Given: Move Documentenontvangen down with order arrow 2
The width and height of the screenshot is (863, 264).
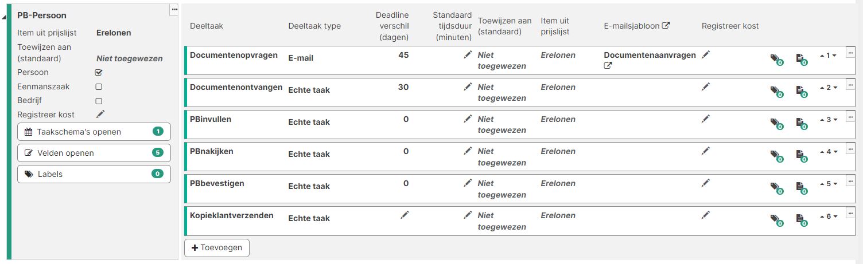Looking at the screenshot, I should coord(835,88).
